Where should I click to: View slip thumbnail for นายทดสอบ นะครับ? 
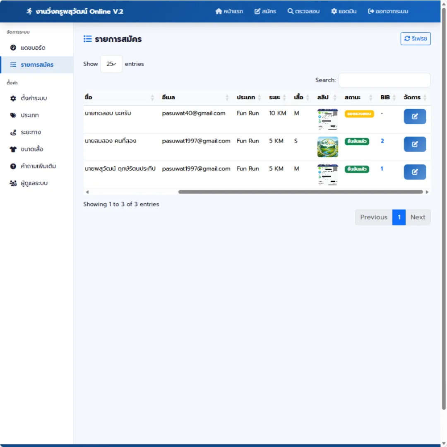pyautogui.click(x=327, y=119)
